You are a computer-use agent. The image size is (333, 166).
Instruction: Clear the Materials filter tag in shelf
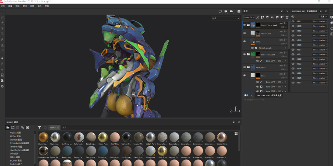(58, 128)
